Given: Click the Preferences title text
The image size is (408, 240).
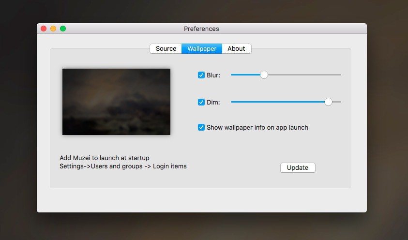Looking at the screenshot, I should click(201, 29).
